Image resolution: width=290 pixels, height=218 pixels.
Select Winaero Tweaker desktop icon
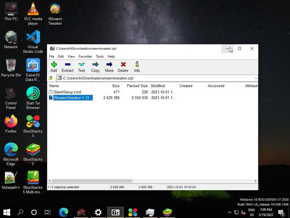[55, 14]
